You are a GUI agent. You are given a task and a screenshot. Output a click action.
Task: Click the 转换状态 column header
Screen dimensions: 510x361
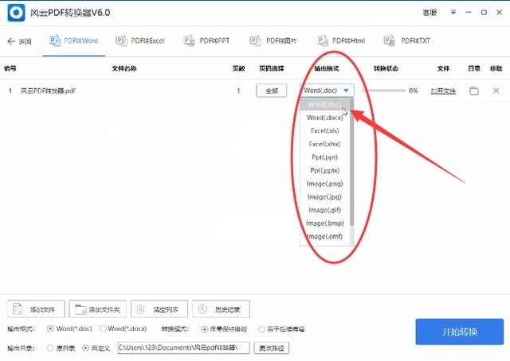pos(386,68)
